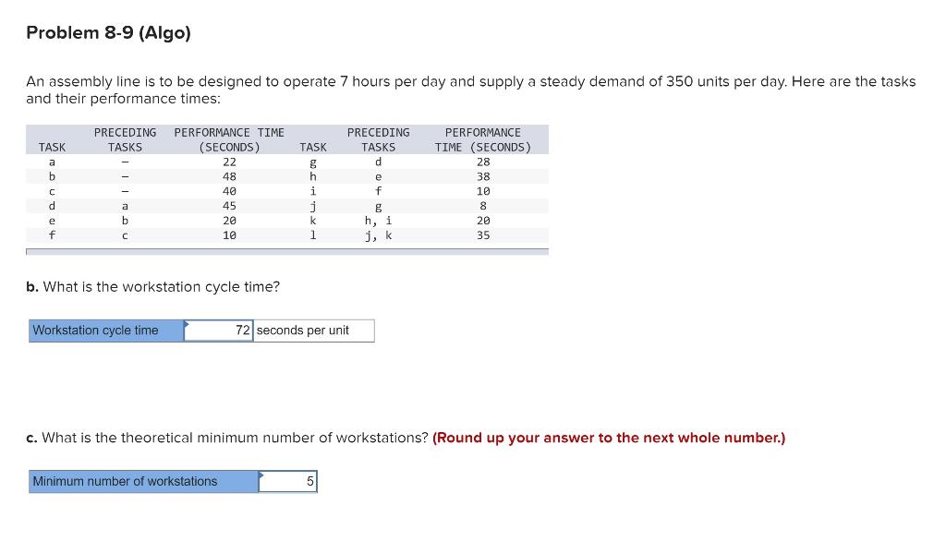946x541 pixels.
Task: Click the PERFORMANCE TIME (SECONDS) header
Action: coord(228,139)
